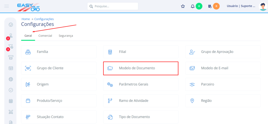Viewport: 268px width, 124px height.
Task: Open the contacts person sidebar icon
Action: (11, 36)
